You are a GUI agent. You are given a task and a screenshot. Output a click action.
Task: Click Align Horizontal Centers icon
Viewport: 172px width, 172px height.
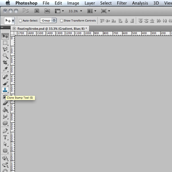click(x=126, y=21)
